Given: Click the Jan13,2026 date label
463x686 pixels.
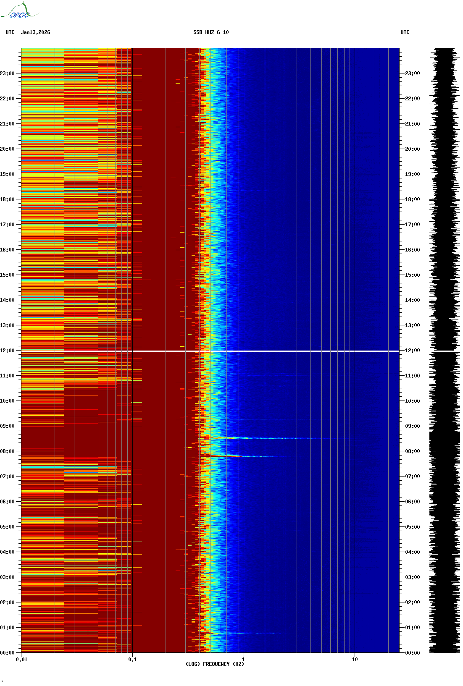Looking at the screenshot, I should pyautogui.click(x=35, y=32).
